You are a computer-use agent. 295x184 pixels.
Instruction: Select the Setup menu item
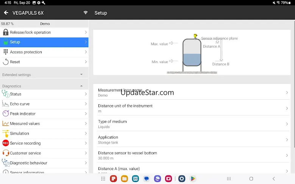pyautogui.click(x=44, y=42)
